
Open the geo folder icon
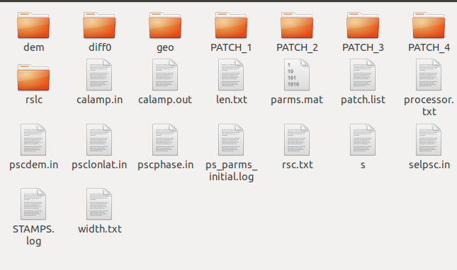(165, 25)
